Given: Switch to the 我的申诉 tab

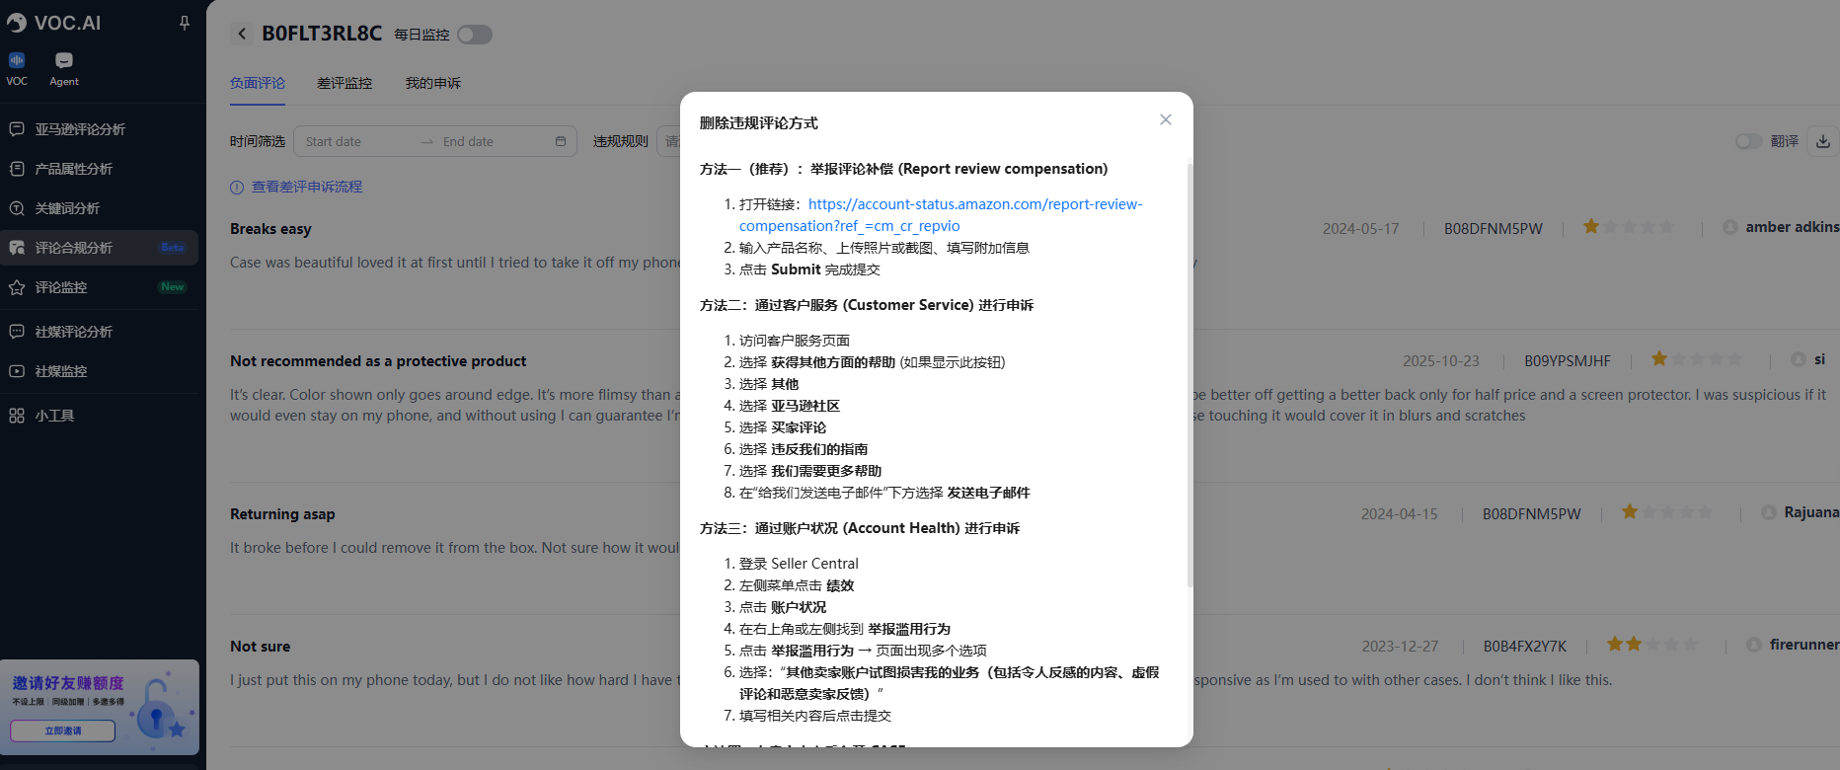Looking at the screenshot, I should click(x=432, y=83).
